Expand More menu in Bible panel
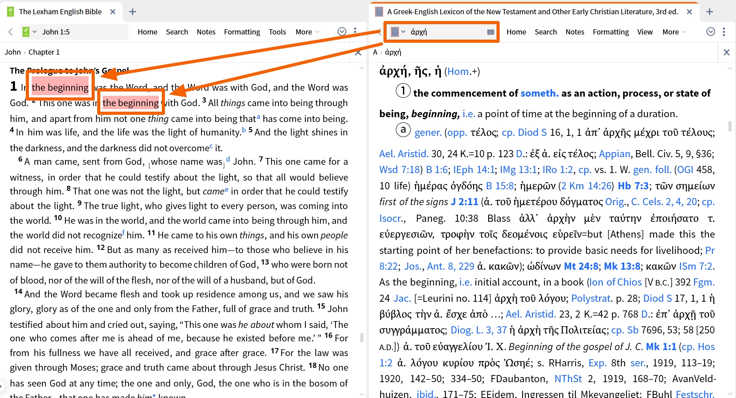Viewport: 736px width, 398px height. point(307,32)
